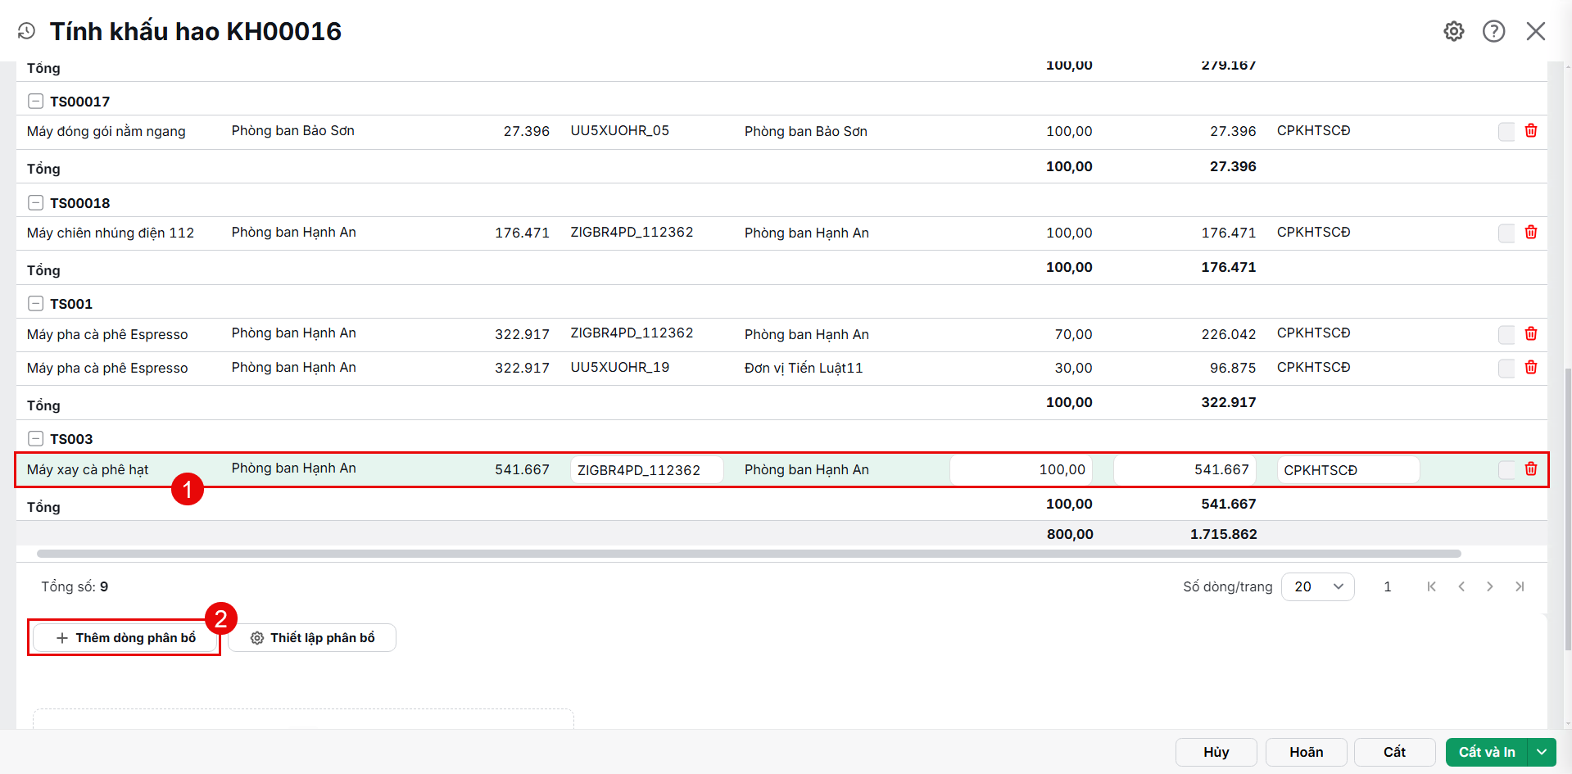Edit the 100,00 percentage field in TS003 row

click(x=1021, y=470)
